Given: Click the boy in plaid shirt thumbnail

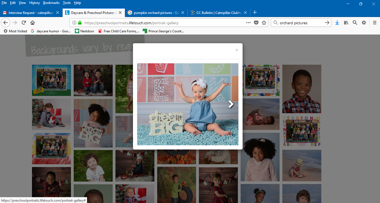Looking at the screenshot, I should (x=302, y=89).
